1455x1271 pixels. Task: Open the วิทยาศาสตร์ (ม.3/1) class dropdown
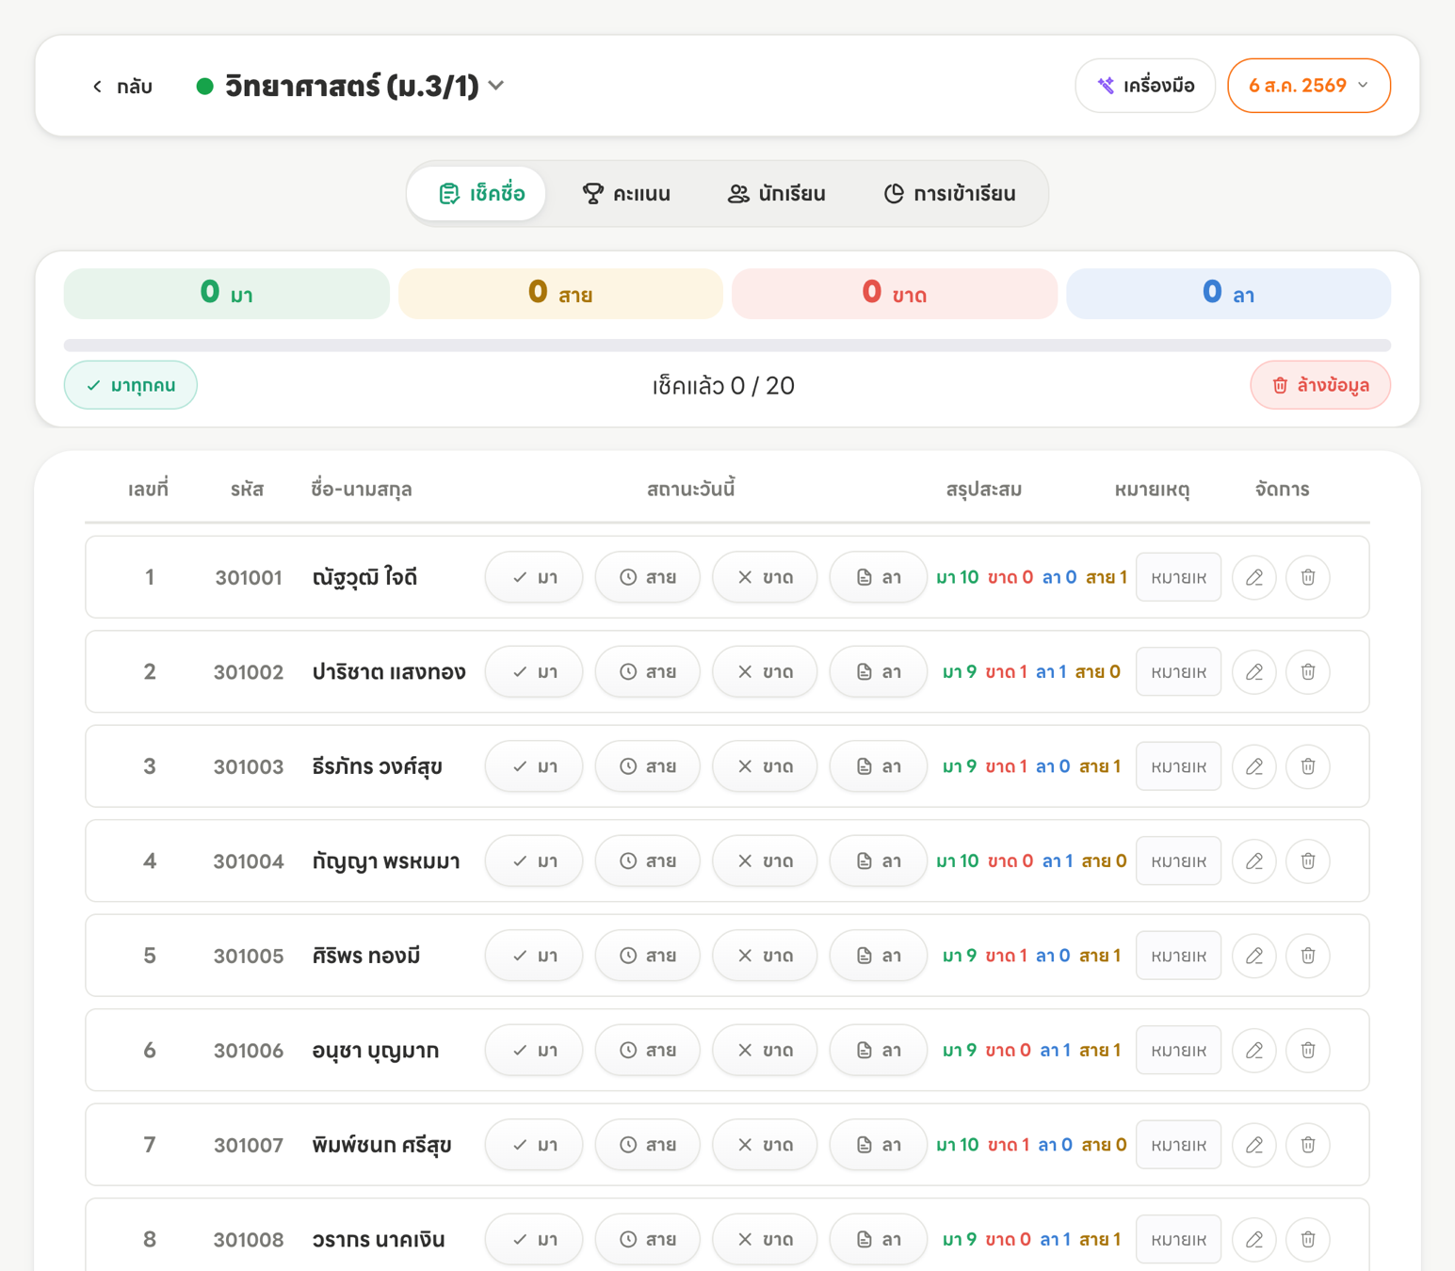[350, 86]
